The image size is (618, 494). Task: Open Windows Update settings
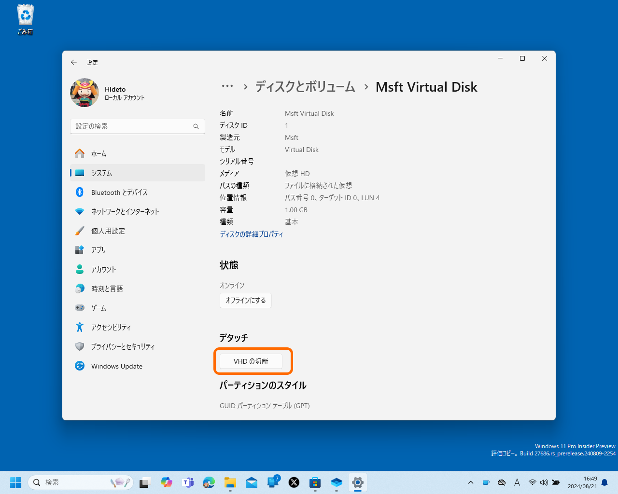click(x=117, y=366)
